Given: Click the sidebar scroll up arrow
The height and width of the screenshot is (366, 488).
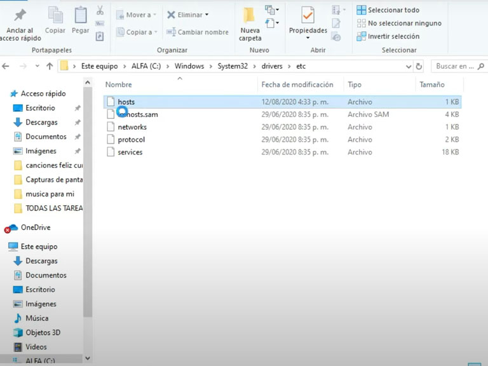Looking at the screenshot, I should 88,83.
